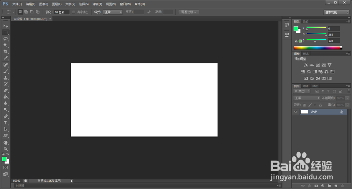Toggle lock image pixels
The width and height of the screenshot is (352, 189).
[x=309, y=105]
